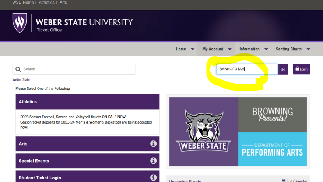
Task: Click the Browning Presents banner image
Action: [x=272, y=115]
